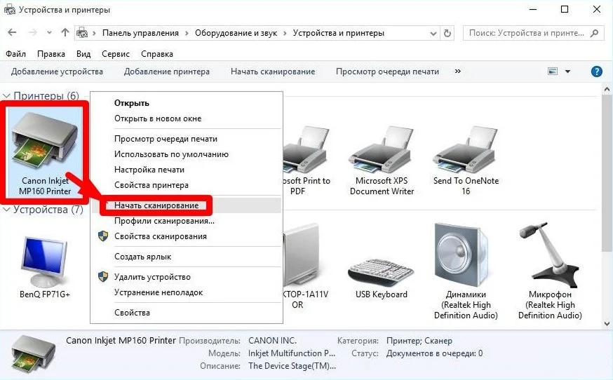Screen dimensions: 613x380
Task: Open the Сервис menu in menu bar
Action: [x=115, y=54]
